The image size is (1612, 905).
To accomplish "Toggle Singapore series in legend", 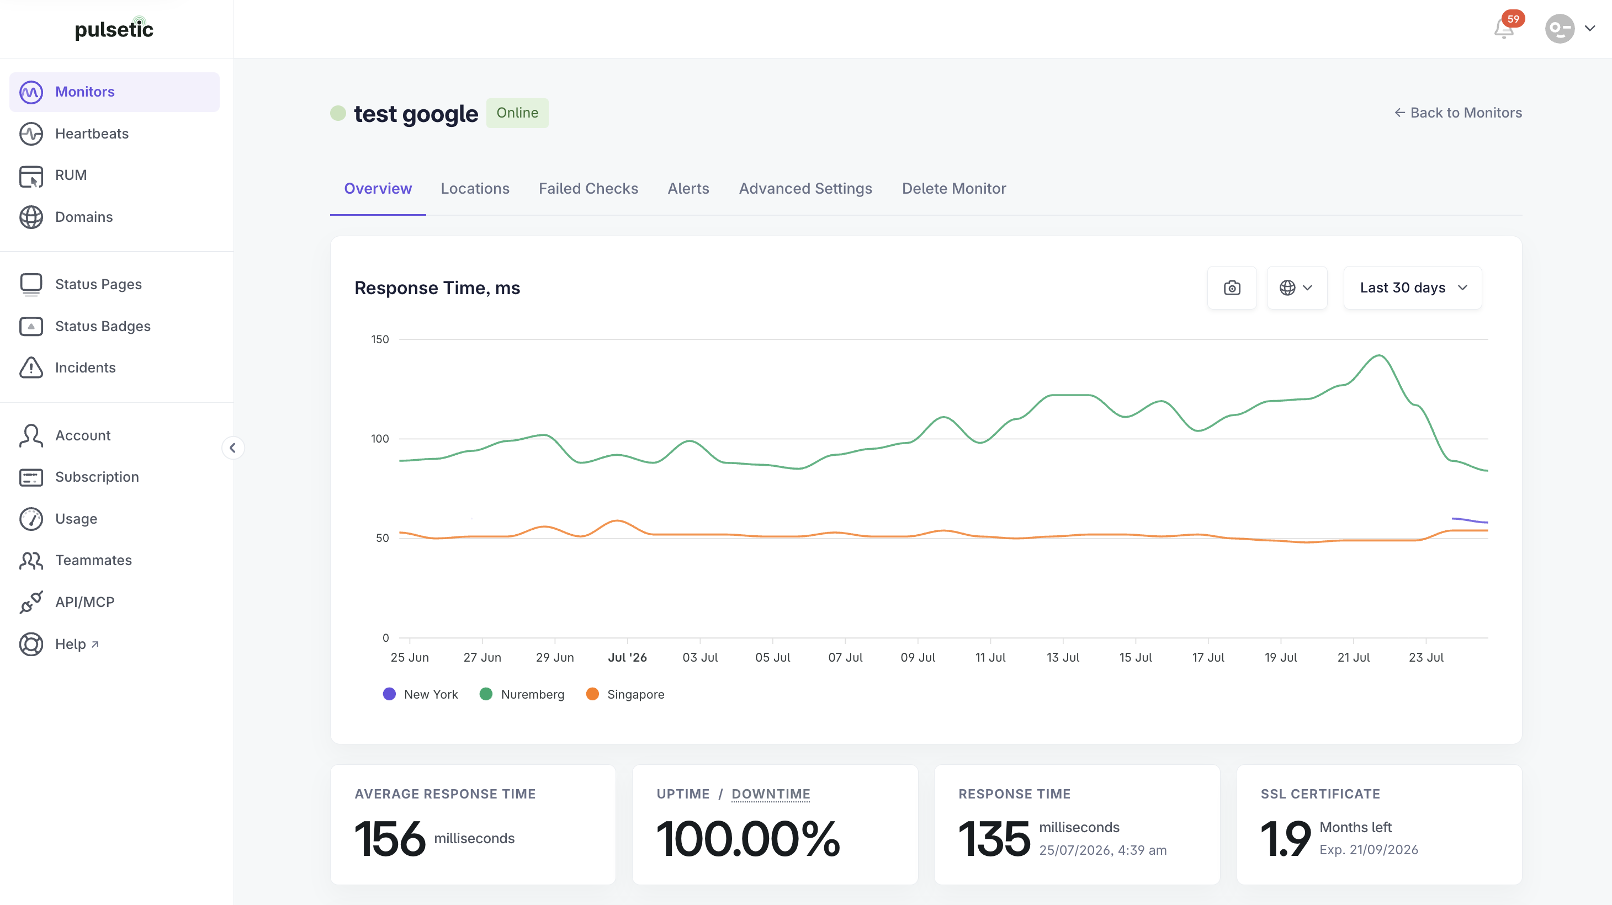I will [625, 694].
